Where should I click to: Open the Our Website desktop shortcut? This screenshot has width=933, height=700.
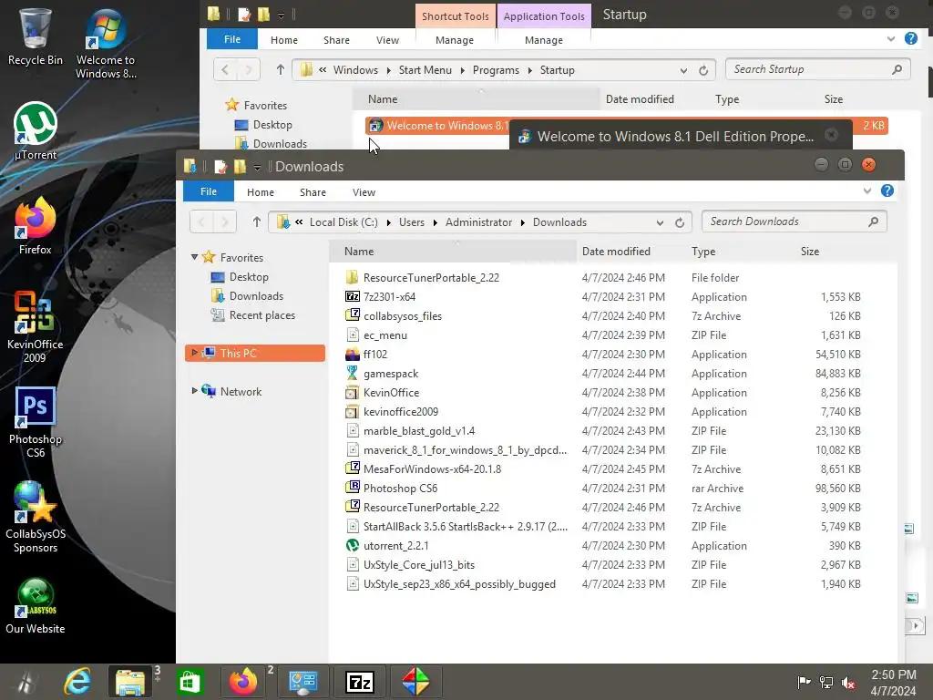pyautogui.click(x=36, y=606)
